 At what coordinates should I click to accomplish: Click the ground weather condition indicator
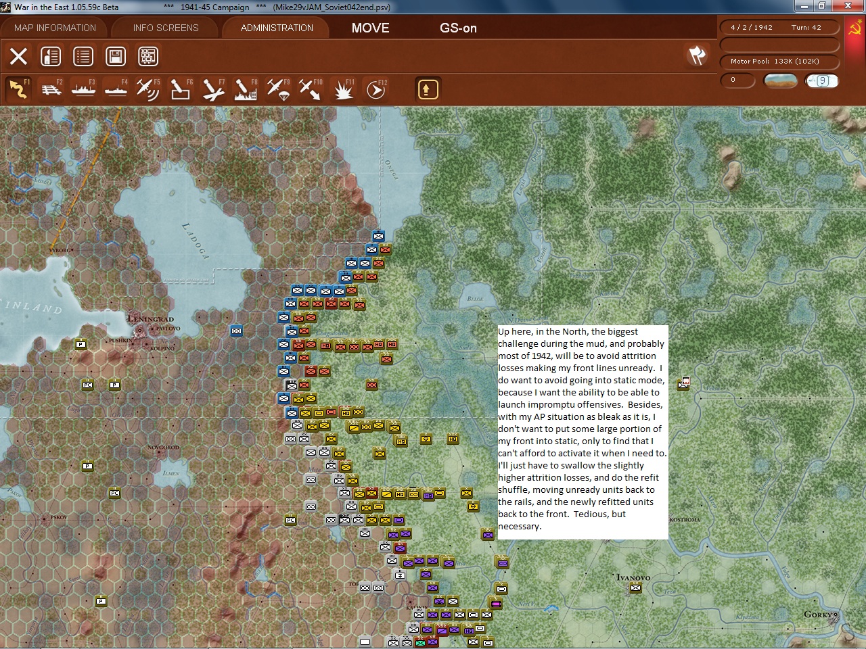pos(780,80)
